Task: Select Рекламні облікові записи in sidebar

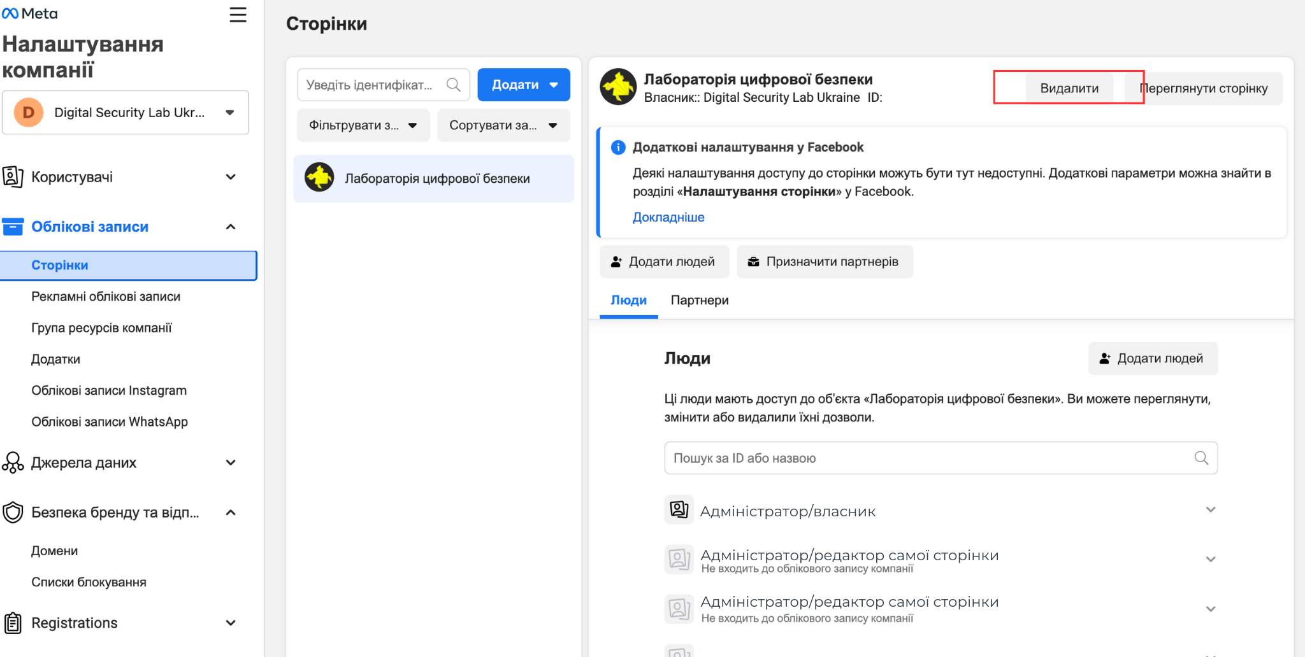Action: tap(106, 297)
